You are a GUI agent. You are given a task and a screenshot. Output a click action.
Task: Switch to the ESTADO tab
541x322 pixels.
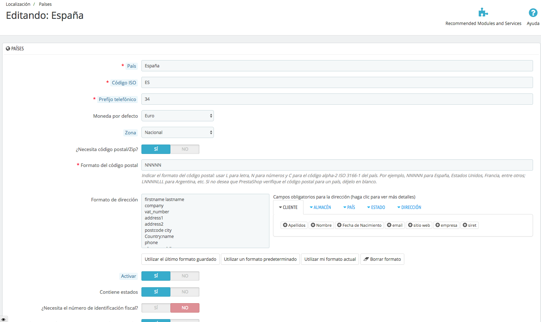pos(376,208)
